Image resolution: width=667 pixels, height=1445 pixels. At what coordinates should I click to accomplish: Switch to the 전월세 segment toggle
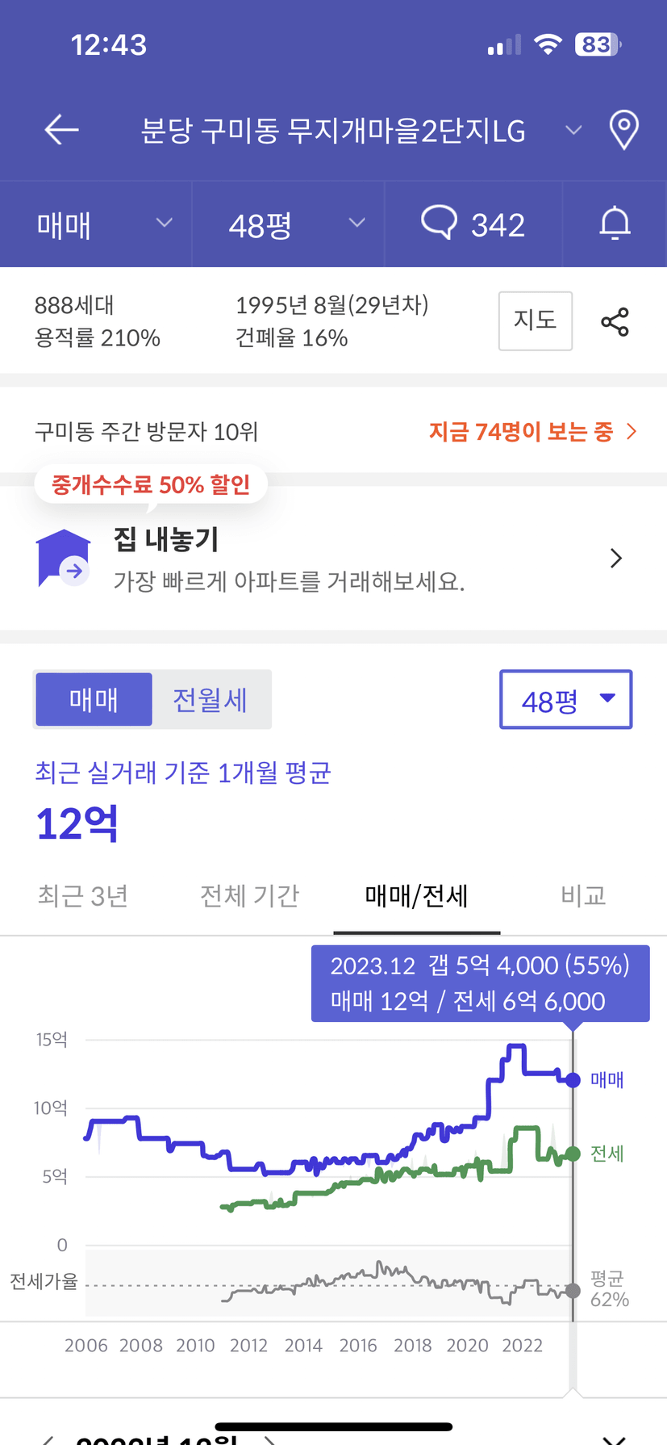pyautogui.click(x=211, y=699)
